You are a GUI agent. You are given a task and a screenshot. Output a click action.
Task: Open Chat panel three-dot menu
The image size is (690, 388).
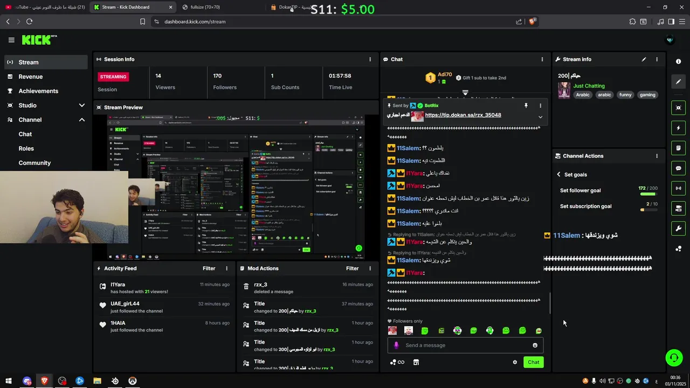click(x=542, y=59)
